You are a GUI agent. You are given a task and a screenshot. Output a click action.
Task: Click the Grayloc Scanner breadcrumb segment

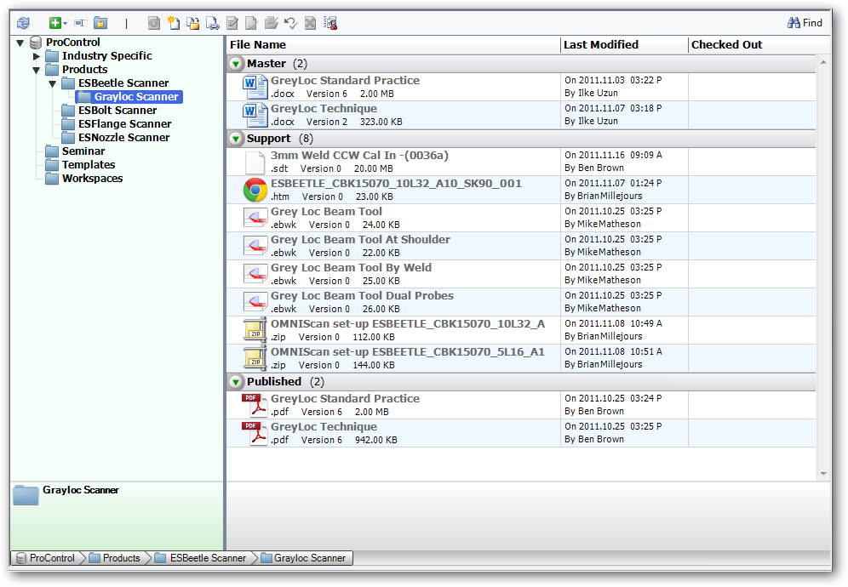[305, 558]
